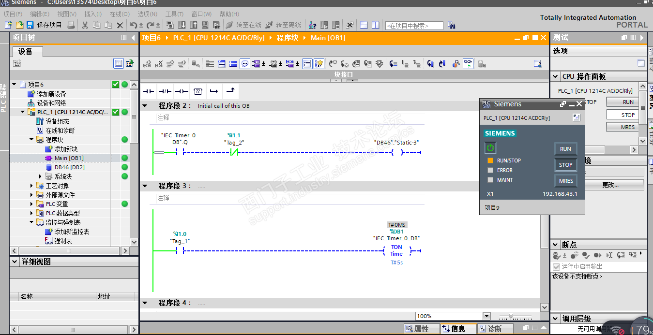The width and height of the screenshot is (653, 335).
Task: Collapse the 项目6 tree node
Action: click(x=14, y=85)
